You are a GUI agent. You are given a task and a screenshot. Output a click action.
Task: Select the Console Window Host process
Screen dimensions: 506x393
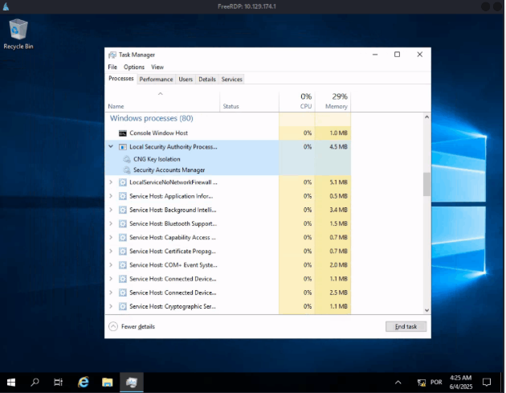(157, 133)
